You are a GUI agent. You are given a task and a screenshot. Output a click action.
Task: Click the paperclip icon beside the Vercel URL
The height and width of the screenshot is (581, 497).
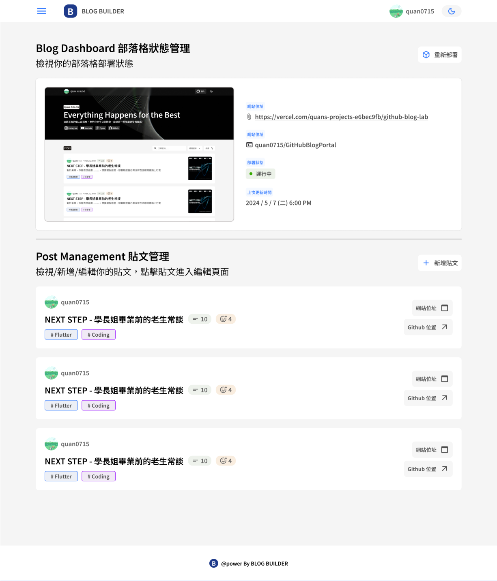[x=249, y=117]
